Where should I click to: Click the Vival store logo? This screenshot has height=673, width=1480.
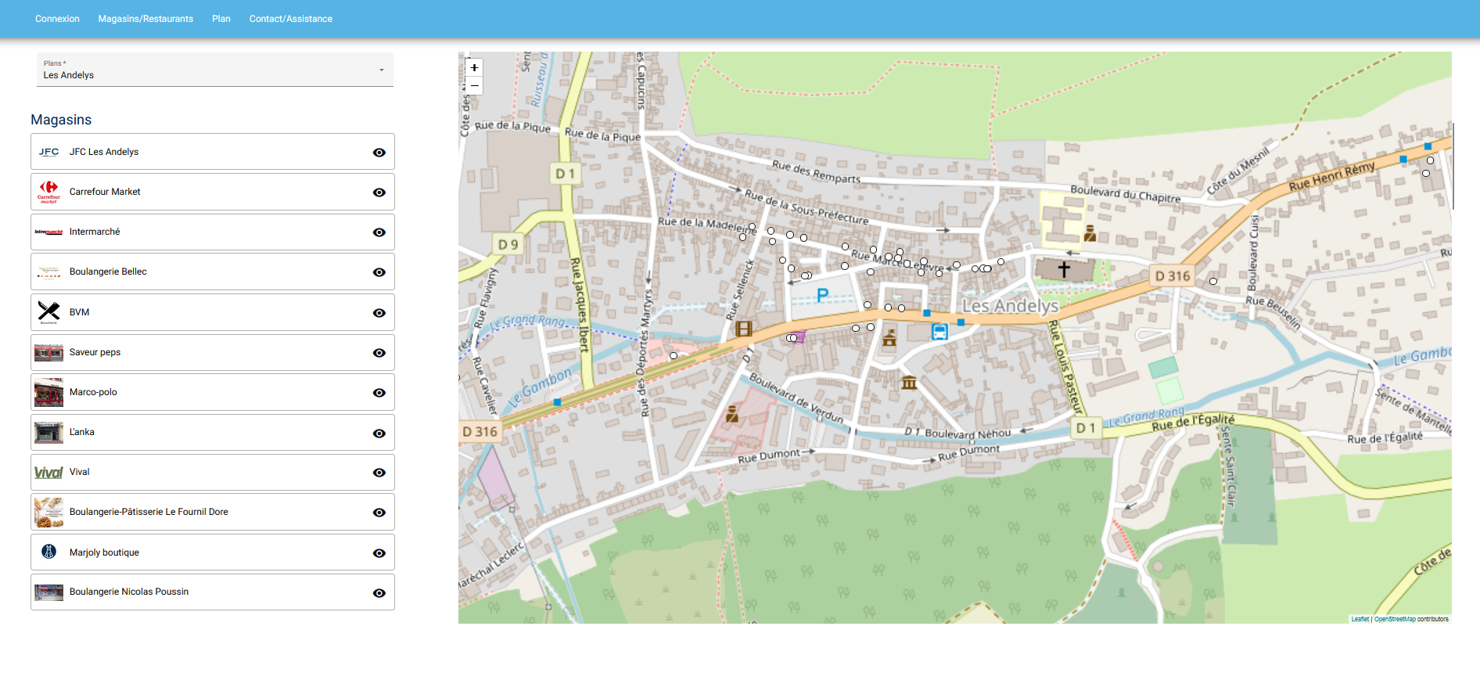pos(48,473)
